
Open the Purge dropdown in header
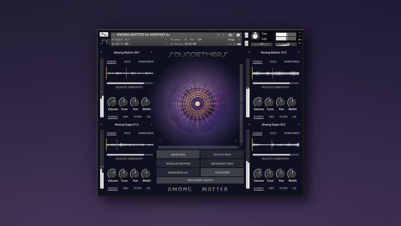click(234, 40)
